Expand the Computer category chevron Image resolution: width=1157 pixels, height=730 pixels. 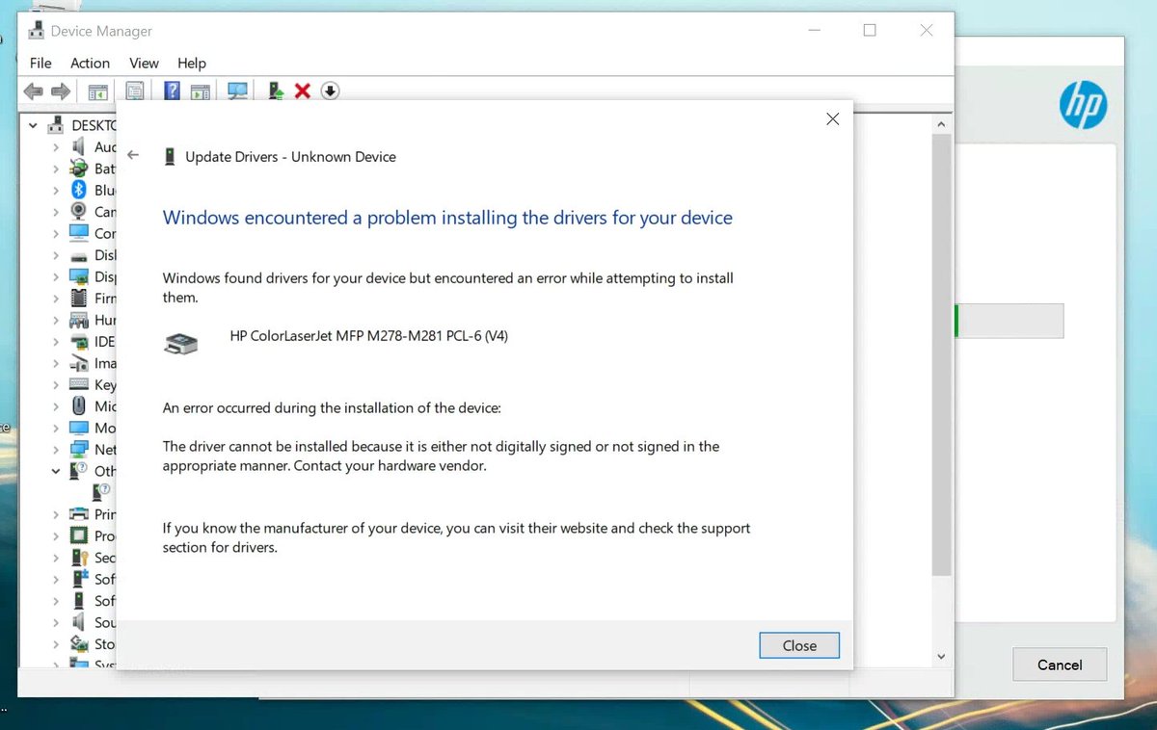tap(55, 233)
